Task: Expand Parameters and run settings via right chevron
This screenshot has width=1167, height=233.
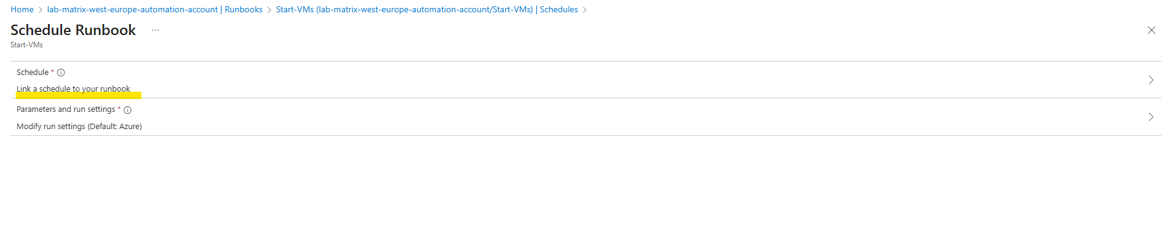Action: (1151, 117)
